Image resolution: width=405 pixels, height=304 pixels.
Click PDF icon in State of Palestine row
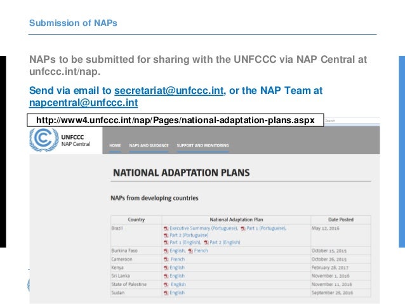(166, 284)
